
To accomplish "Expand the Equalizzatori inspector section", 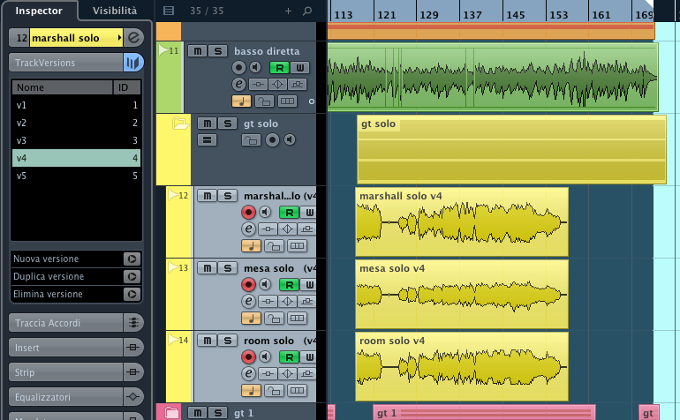I will coord(66,397).
